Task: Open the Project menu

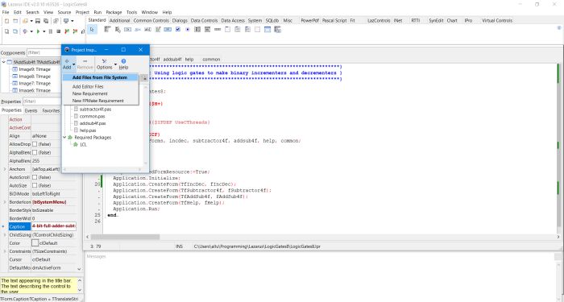Action: (82, 12)
